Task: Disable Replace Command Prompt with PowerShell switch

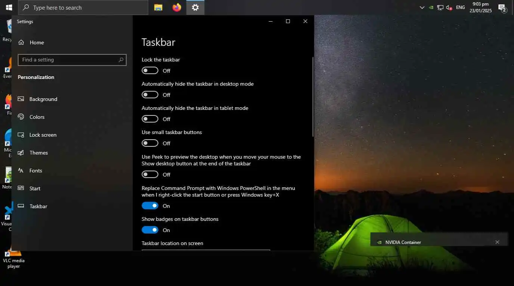Action: coord(150,206)
